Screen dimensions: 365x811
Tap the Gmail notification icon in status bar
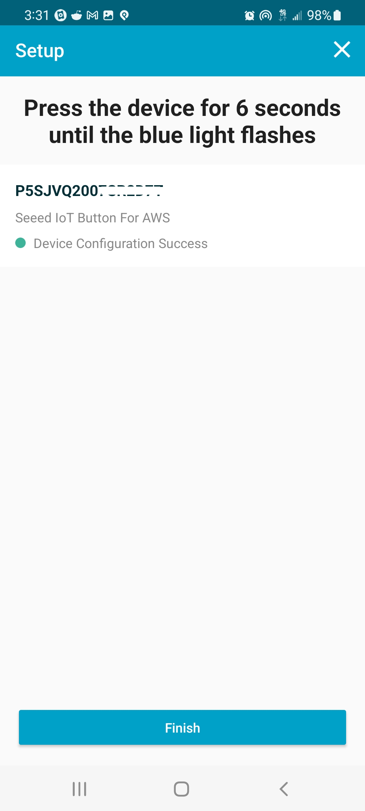click(x=92, y=15)
